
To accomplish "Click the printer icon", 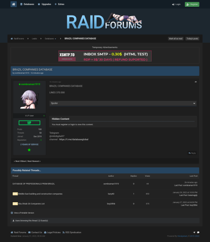I will (12, 213).
